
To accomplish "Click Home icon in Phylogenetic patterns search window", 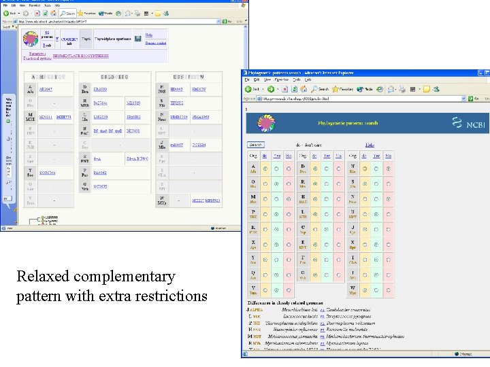I will (304, 89).
